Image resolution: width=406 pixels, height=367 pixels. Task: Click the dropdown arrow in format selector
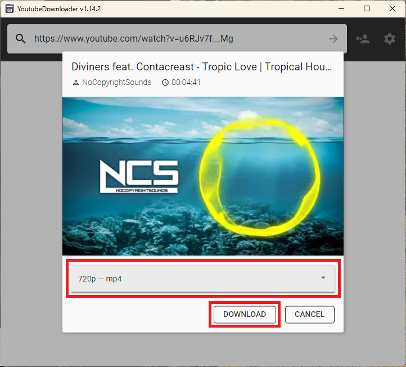click(x=323, y=278)
